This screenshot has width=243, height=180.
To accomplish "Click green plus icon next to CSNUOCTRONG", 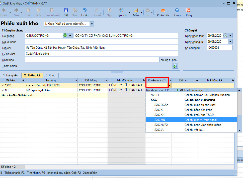I will [x=65, y=36].
